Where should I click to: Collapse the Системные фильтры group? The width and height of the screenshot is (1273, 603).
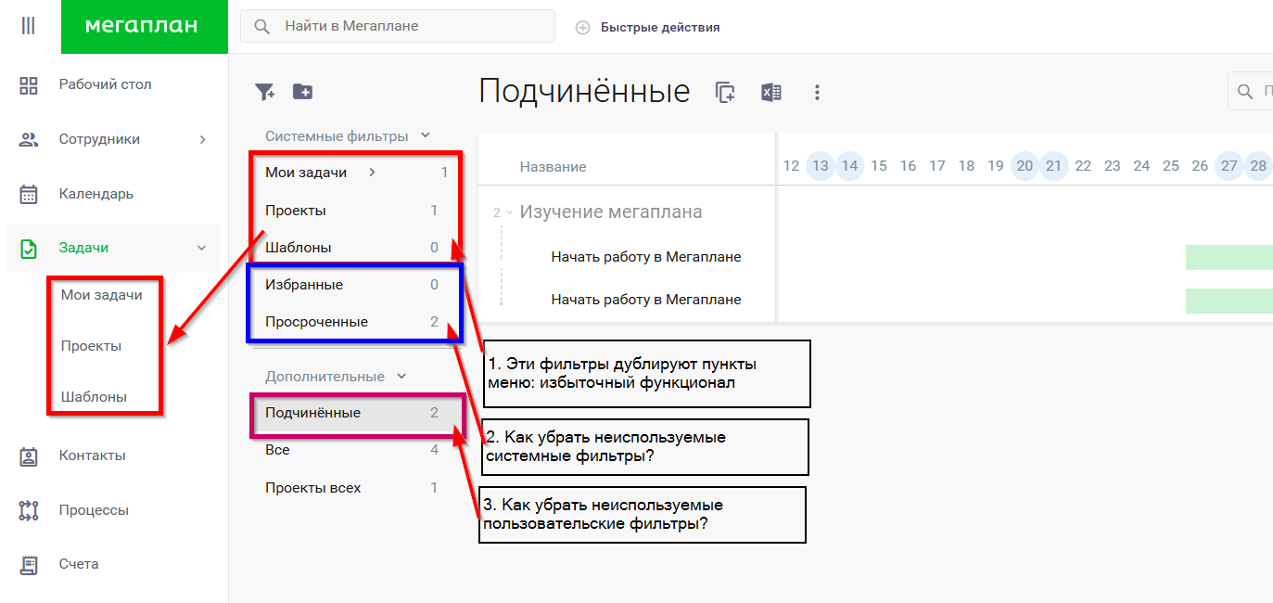point(426,135)
